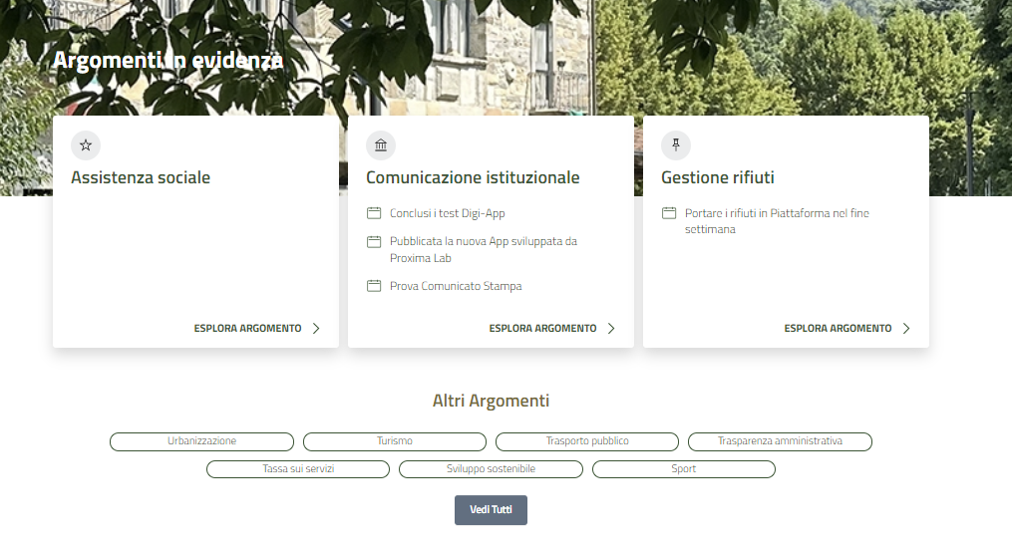Open Esplora Argomento for Gestione rifiuti
This screenshot has height=551, width=1012.
[x=839, y=329]
